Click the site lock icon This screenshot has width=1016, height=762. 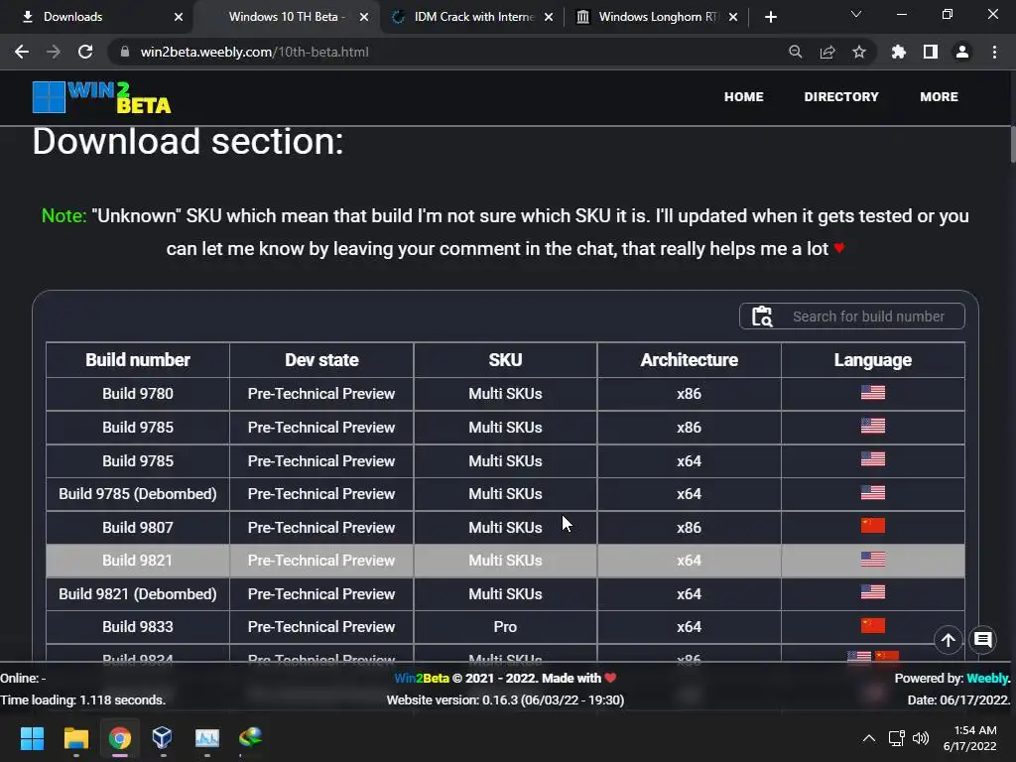click(x=125, y=52)
